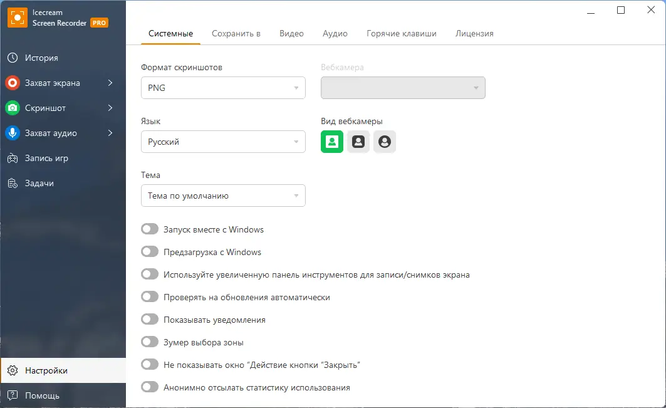Select Захват аудио in the sidebar
The width and height of the screenshot is (666, 408).
pos(52,133)
